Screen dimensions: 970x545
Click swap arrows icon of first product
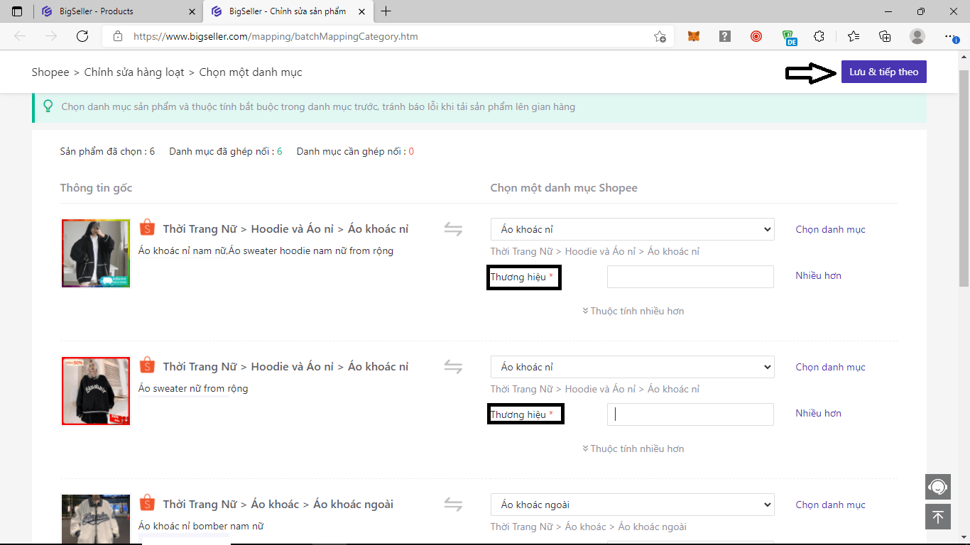point(453,229)
